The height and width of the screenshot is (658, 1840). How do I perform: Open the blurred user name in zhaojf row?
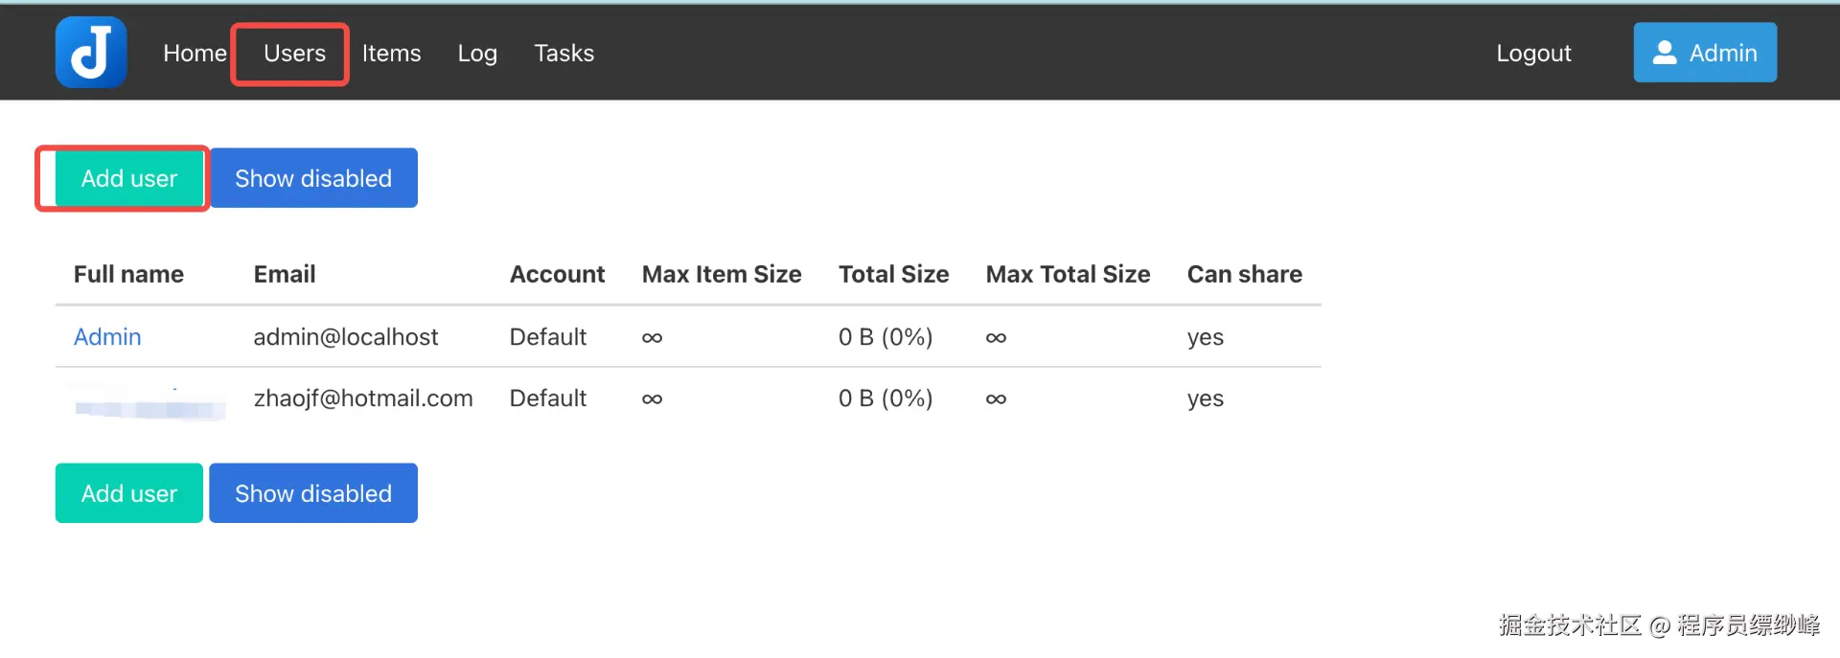click(149, 408)
